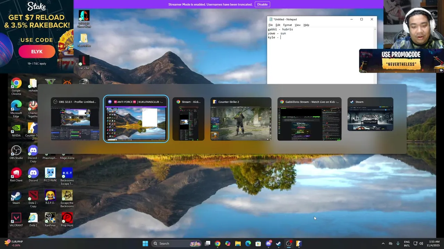The width and height of the screenshot is (444, 249).
Task: Open the New folder desktop icon
Action: [84, 40]
